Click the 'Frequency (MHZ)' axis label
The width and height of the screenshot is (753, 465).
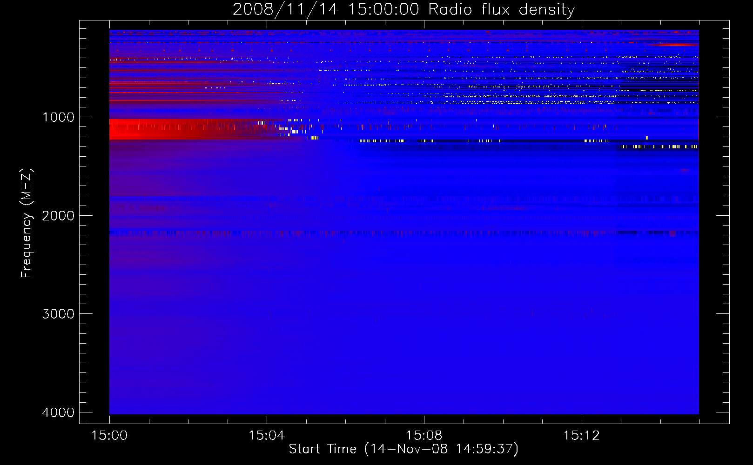(x=27, y=223)
